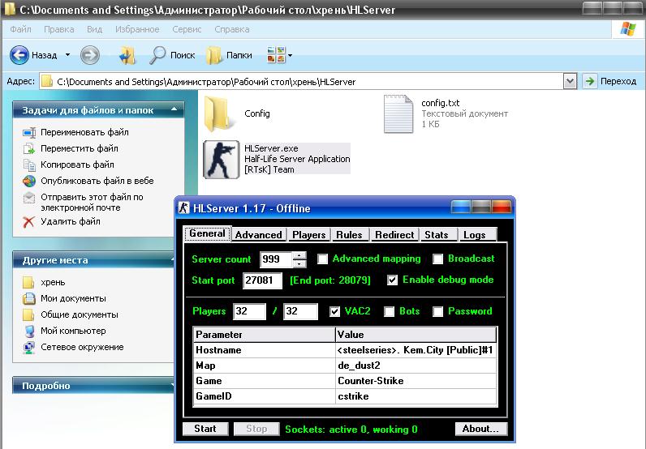Open the Views icon in toolbar
This screenshot has width=646, height=449.
(x=276, y=55)
